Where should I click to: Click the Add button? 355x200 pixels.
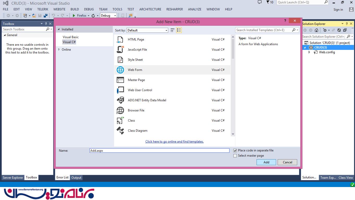266,162
